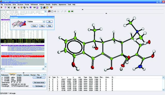Click the Set cell button
Screen dimensions: 165x95
39,78
